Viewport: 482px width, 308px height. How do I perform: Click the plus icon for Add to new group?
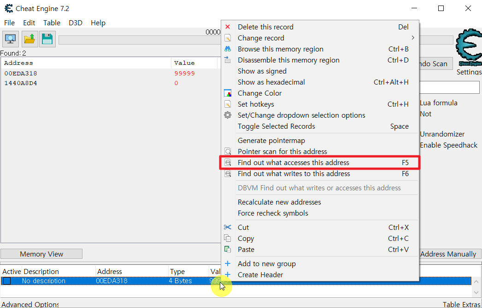tap(228, 263)
